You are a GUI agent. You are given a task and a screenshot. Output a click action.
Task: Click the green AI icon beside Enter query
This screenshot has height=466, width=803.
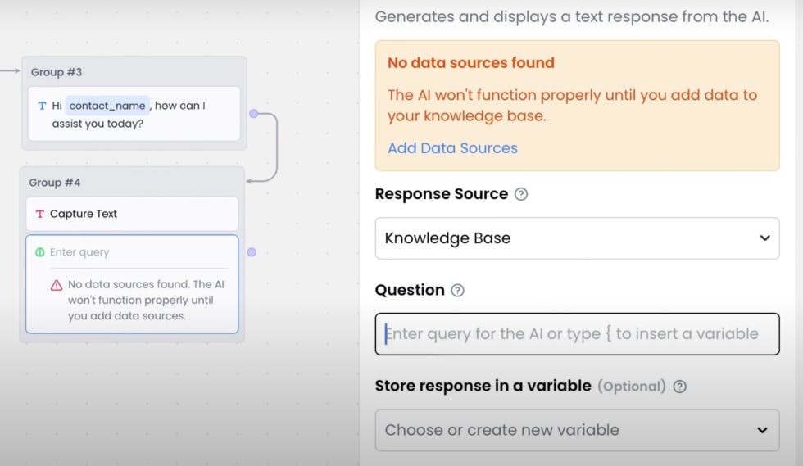pyautogui.click(x=40, y=252)
